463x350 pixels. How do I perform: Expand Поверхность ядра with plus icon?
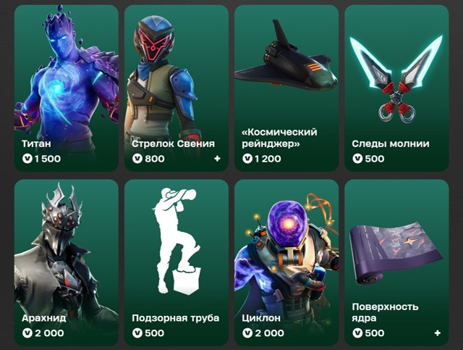(438, 333)
